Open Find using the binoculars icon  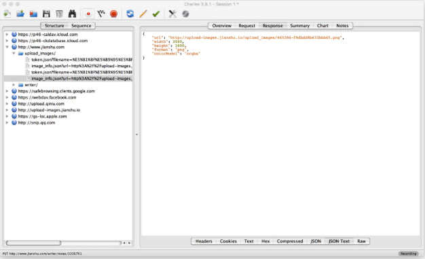73,14
